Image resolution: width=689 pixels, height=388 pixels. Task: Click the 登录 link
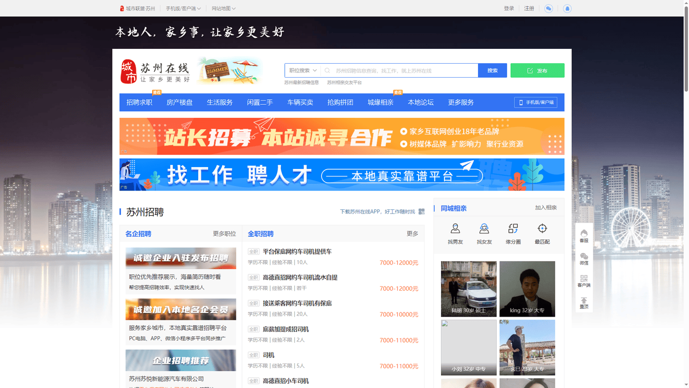tap(509, 9)
